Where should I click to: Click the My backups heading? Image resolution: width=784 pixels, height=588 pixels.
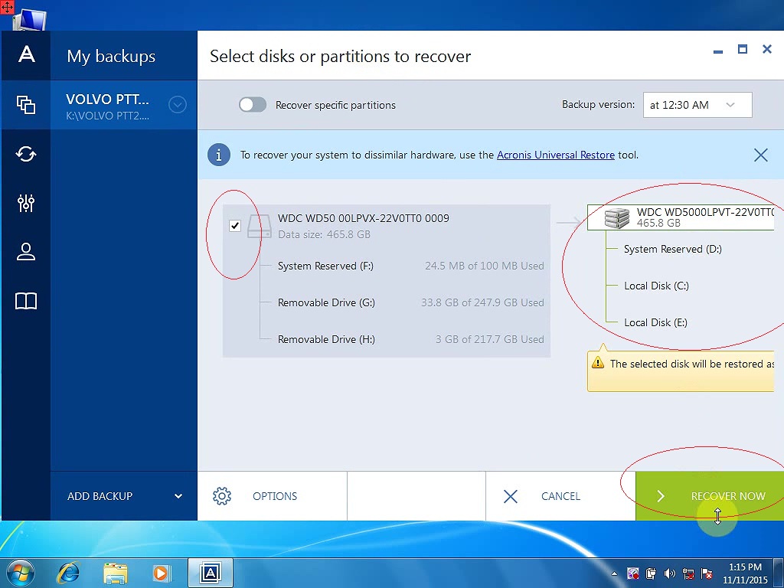(x=111, y=56)
